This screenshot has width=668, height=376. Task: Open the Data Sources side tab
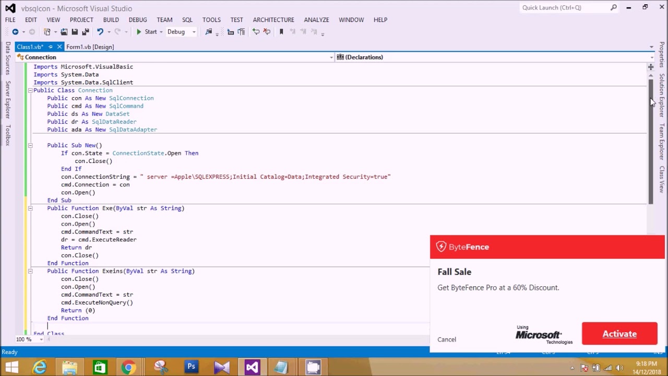point(8,58)
